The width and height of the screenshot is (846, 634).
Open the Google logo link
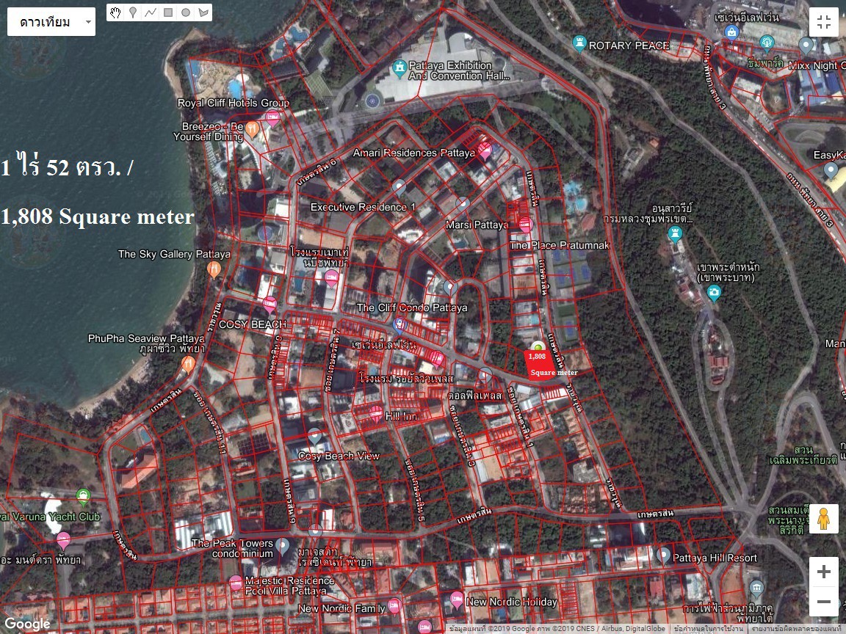(x=26, y=624)
